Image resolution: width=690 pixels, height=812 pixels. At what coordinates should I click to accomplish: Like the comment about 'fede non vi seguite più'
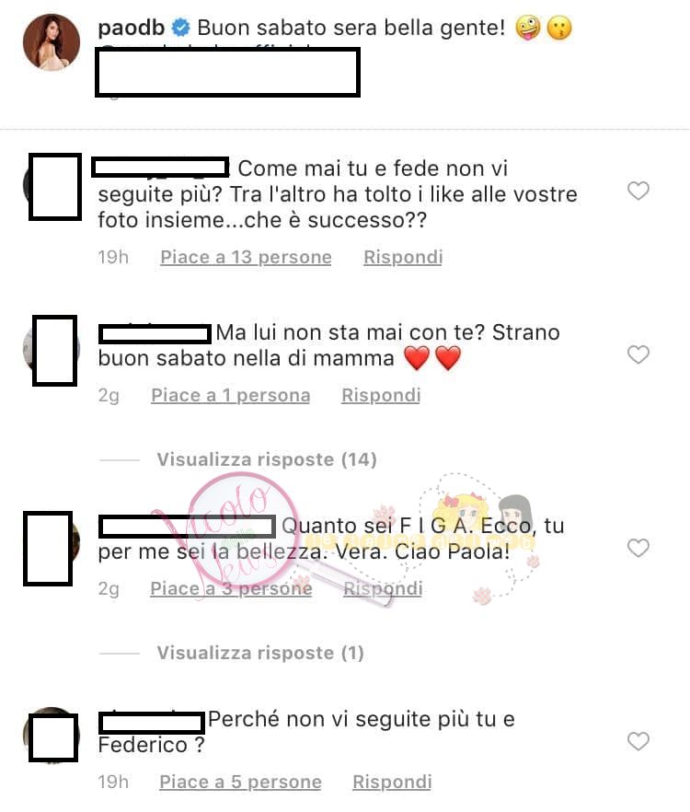pyautogui.click(x=638, y=191)
